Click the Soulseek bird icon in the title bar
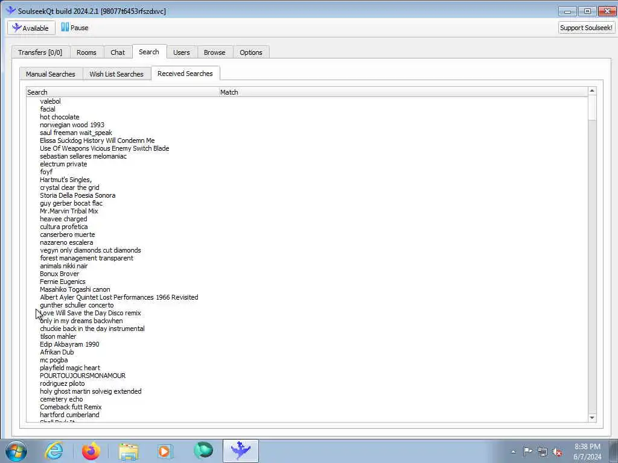Screen dimensions: 618x463 click(11, 11)
